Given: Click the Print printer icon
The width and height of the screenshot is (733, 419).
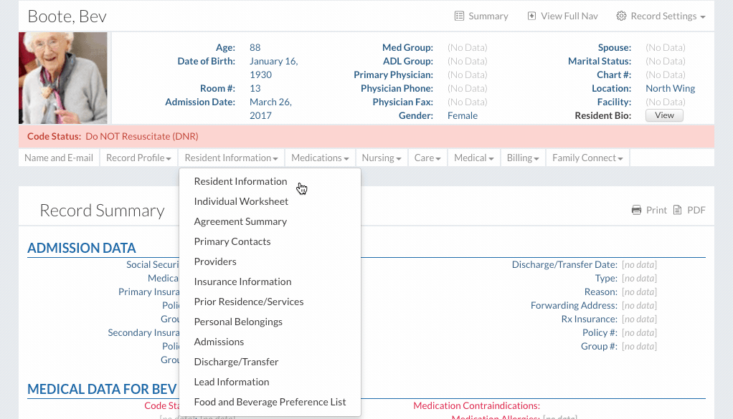Looking at the screenshot, I should click(636, 210).
